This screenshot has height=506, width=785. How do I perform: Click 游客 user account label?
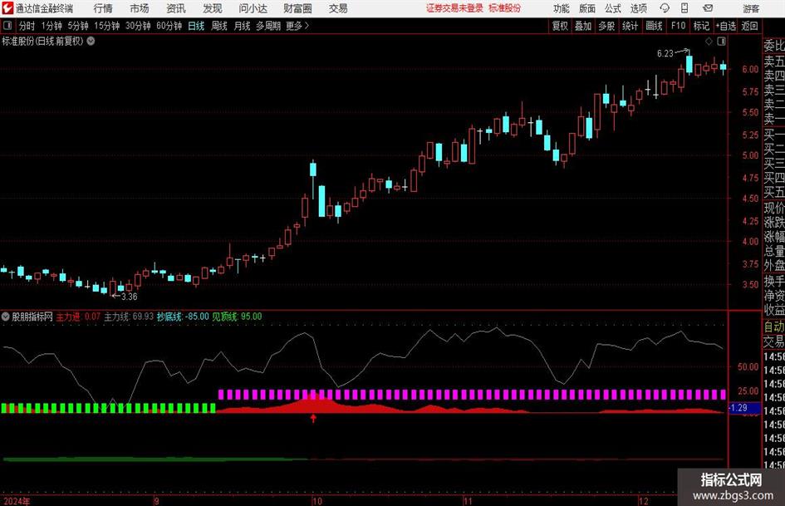(751, 8)
